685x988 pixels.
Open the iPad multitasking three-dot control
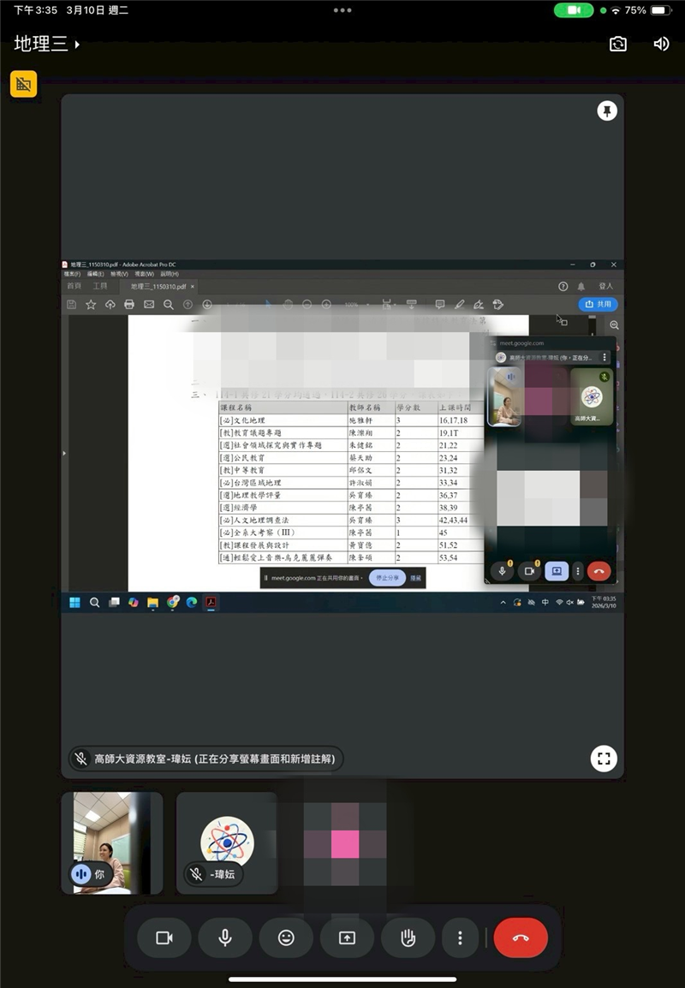click(x=342, y=10)
